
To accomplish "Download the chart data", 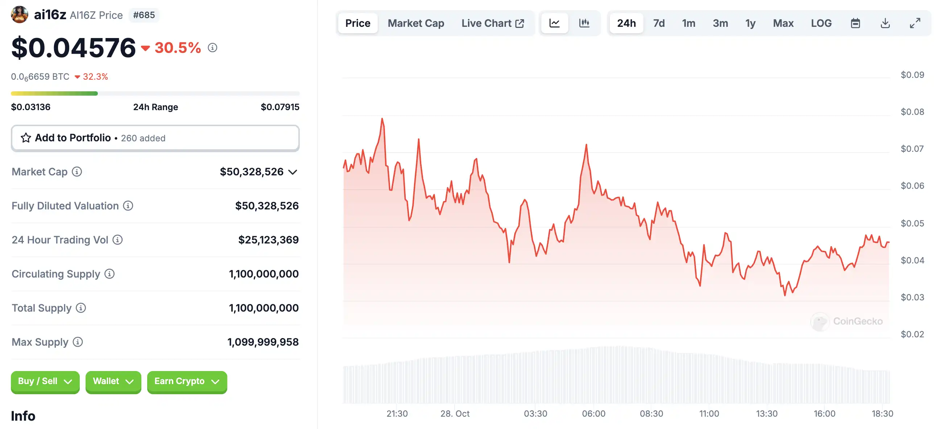I will 885,23.
